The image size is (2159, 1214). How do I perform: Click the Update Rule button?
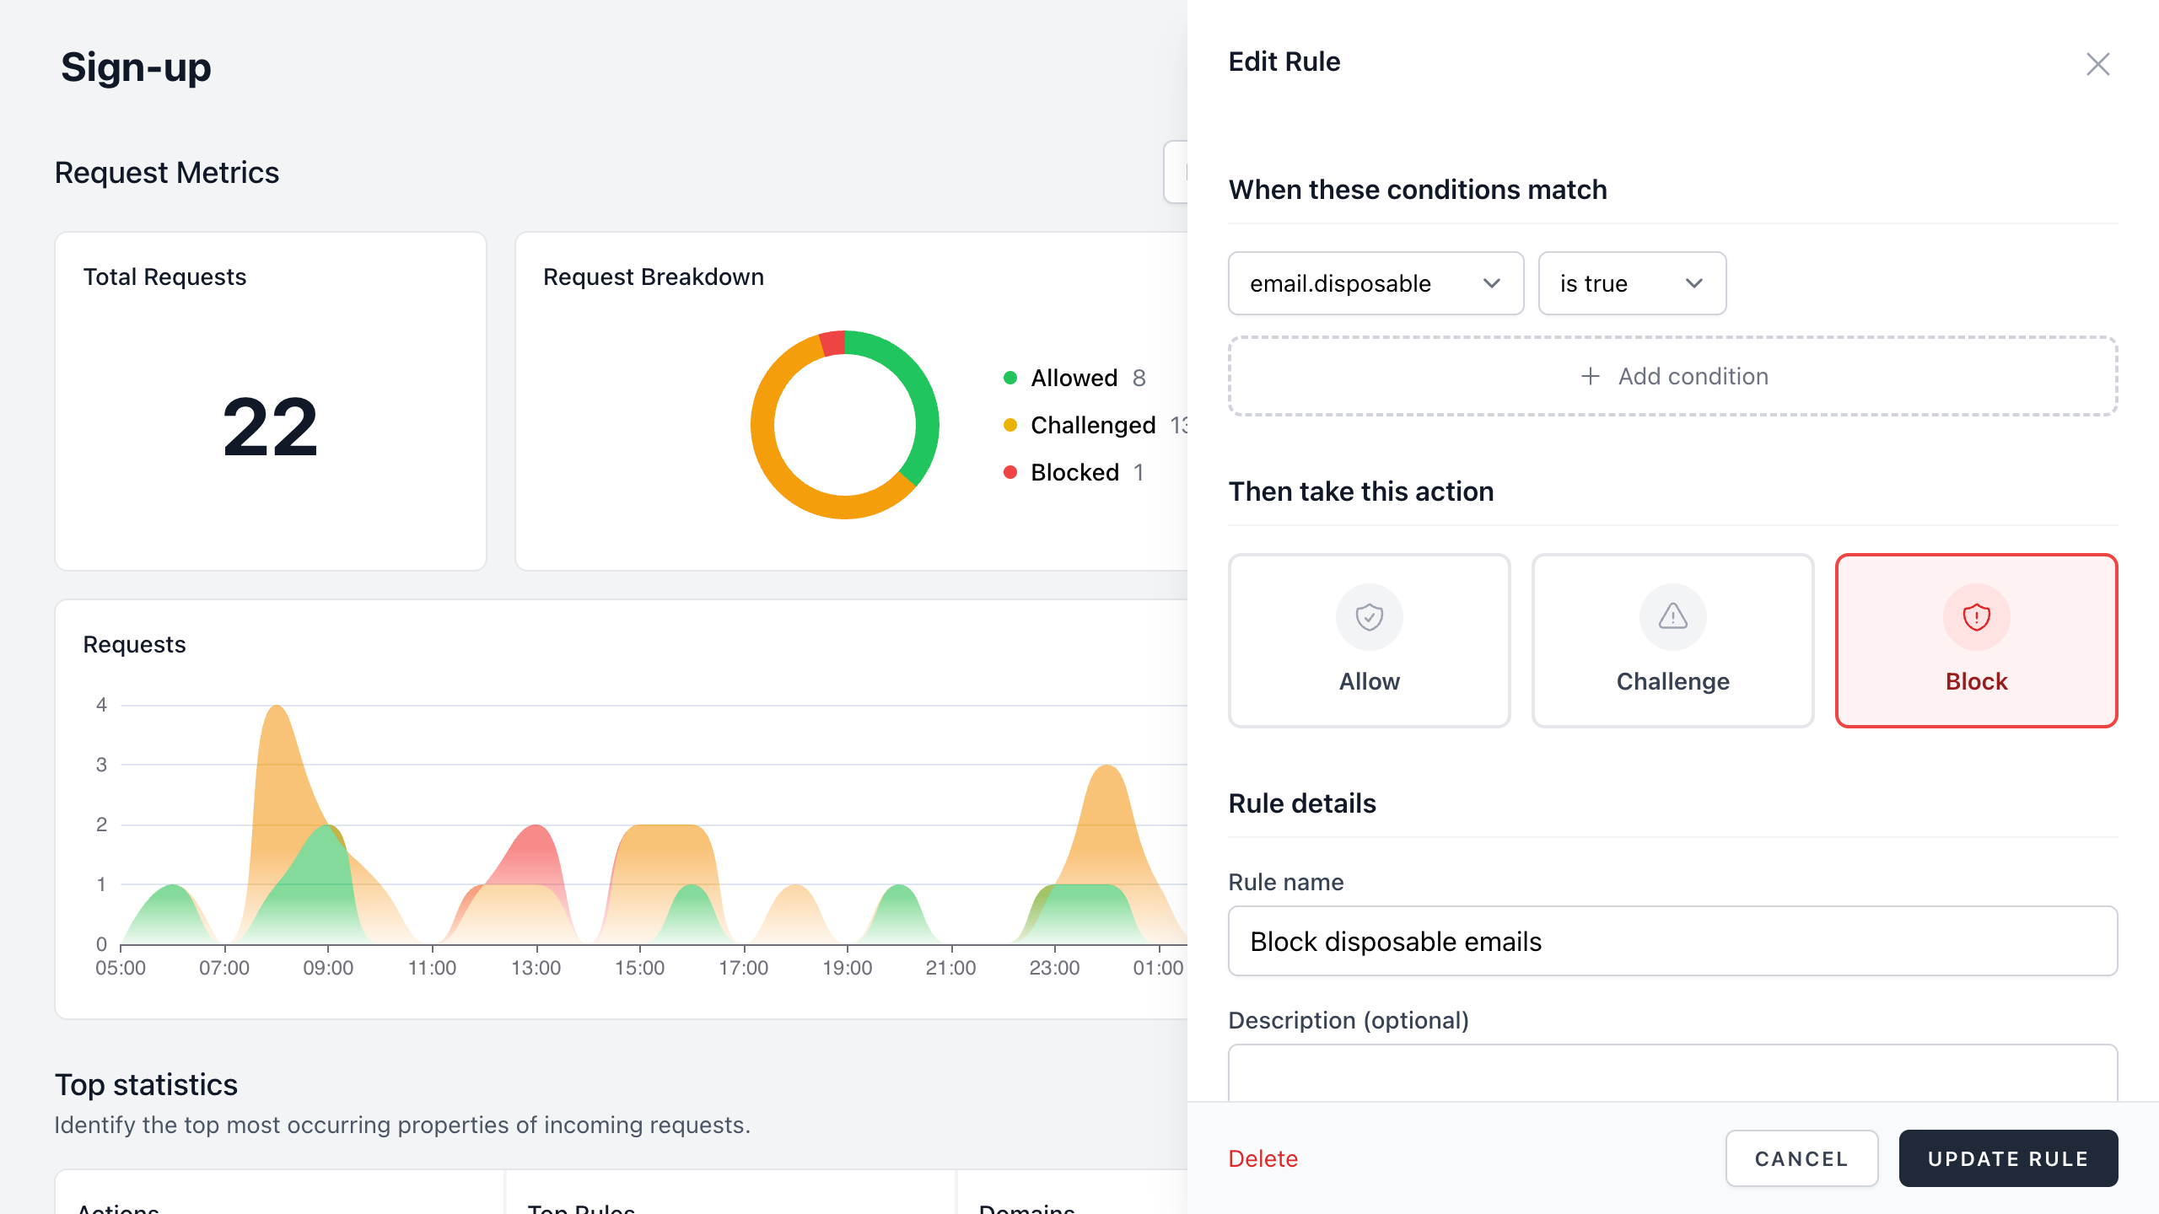[x=2008, y=1158]
